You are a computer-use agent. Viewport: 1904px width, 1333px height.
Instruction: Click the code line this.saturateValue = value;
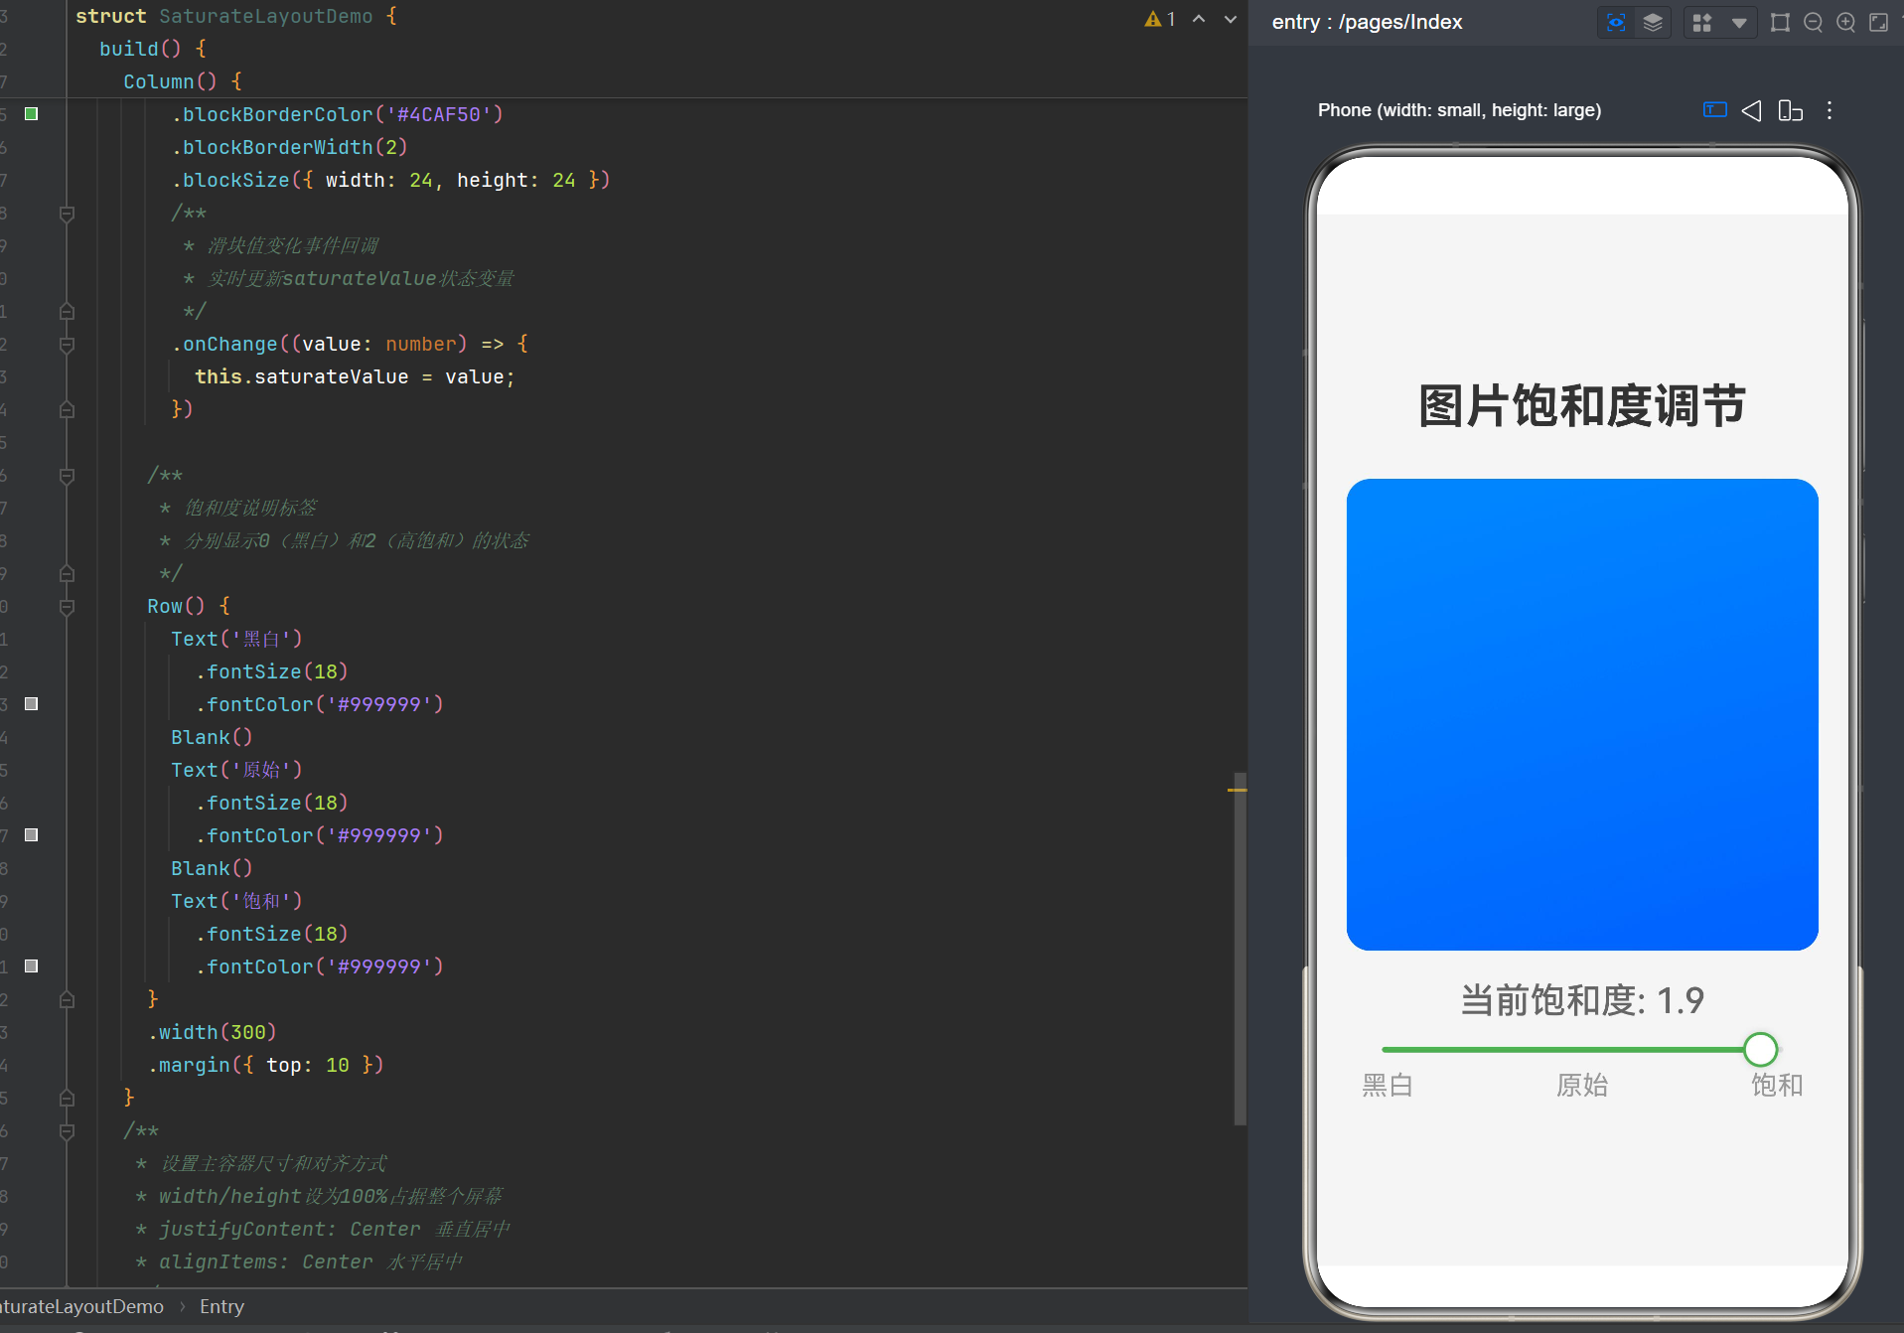355,376
